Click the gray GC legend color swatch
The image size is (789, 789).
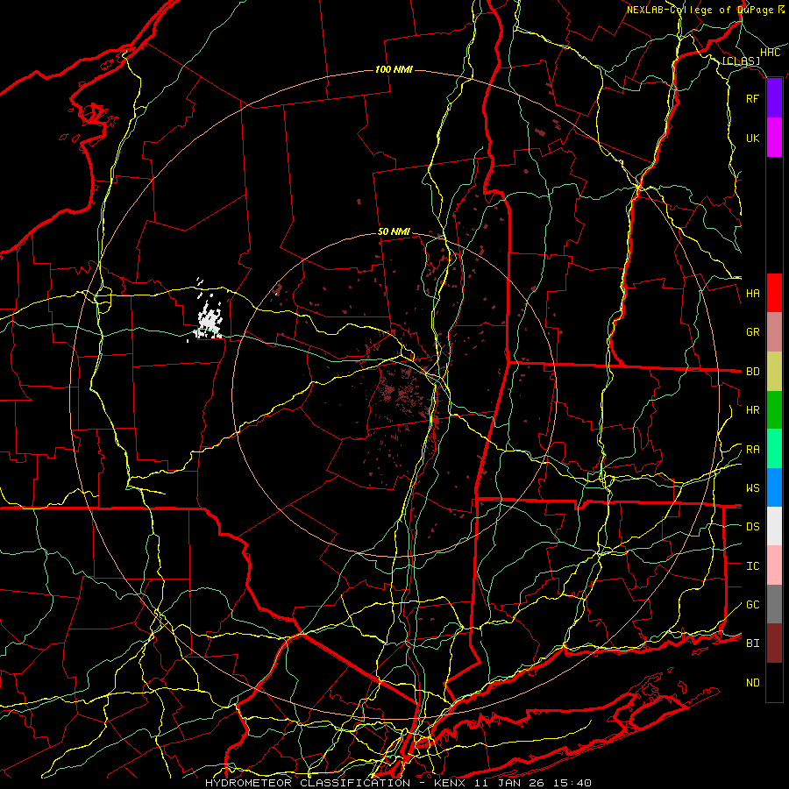[774, 604]
